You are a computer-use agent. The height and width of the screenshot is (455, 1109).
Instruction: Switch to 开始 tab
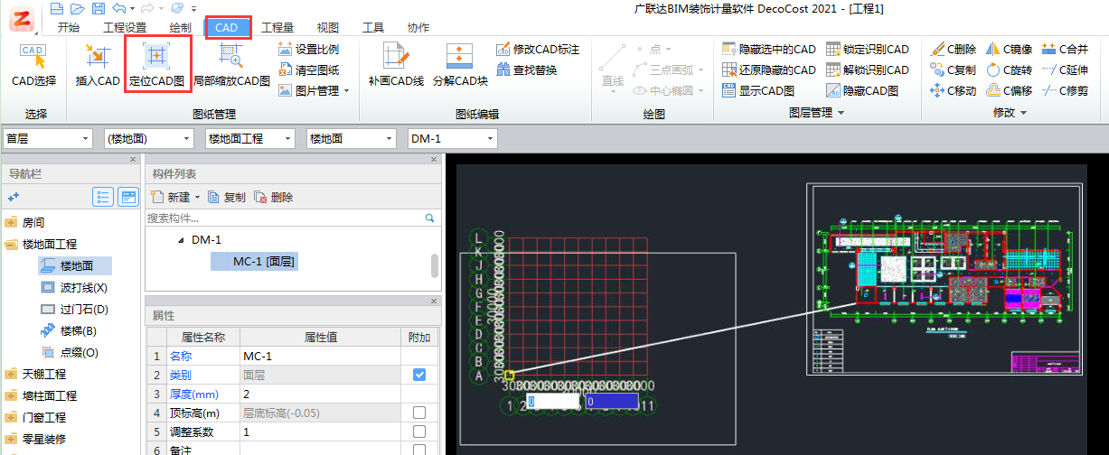coord(68,28)
